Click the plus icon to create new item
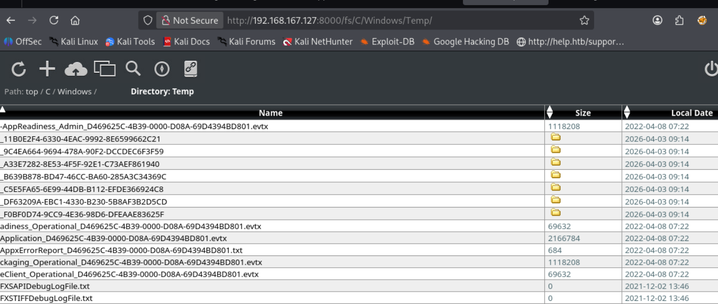The height and width of the screenshot is (304, 718). pos(47,69)
